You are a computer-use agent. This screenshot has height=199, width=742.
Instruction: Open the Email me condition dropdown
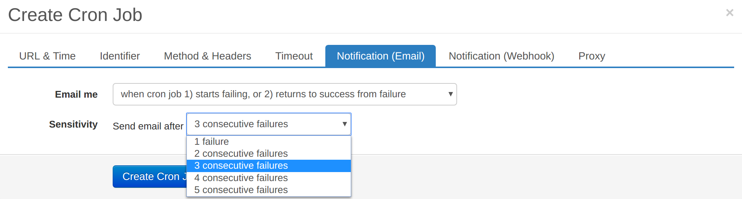click(285, 94)
